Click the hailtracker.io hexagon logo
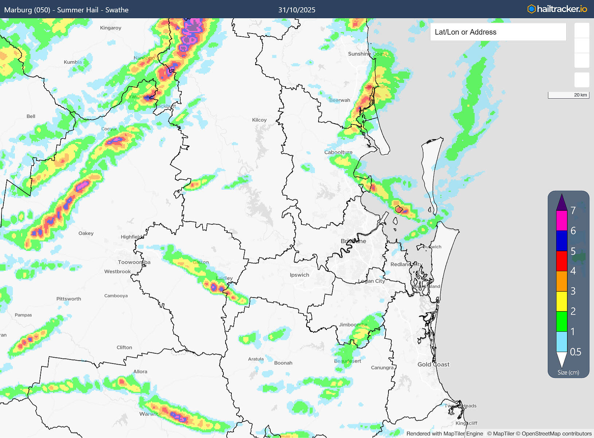Image resolution: width=594 pixels, height=438 pixels. tap(531, 9)
